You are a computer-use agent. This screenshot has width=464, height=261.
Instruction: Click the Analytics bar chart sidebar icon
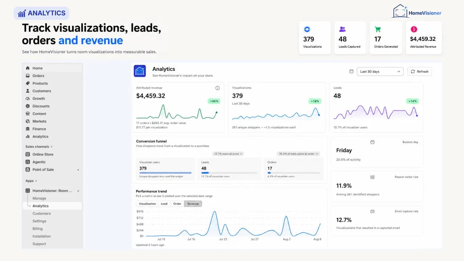[x=28, y=137]
